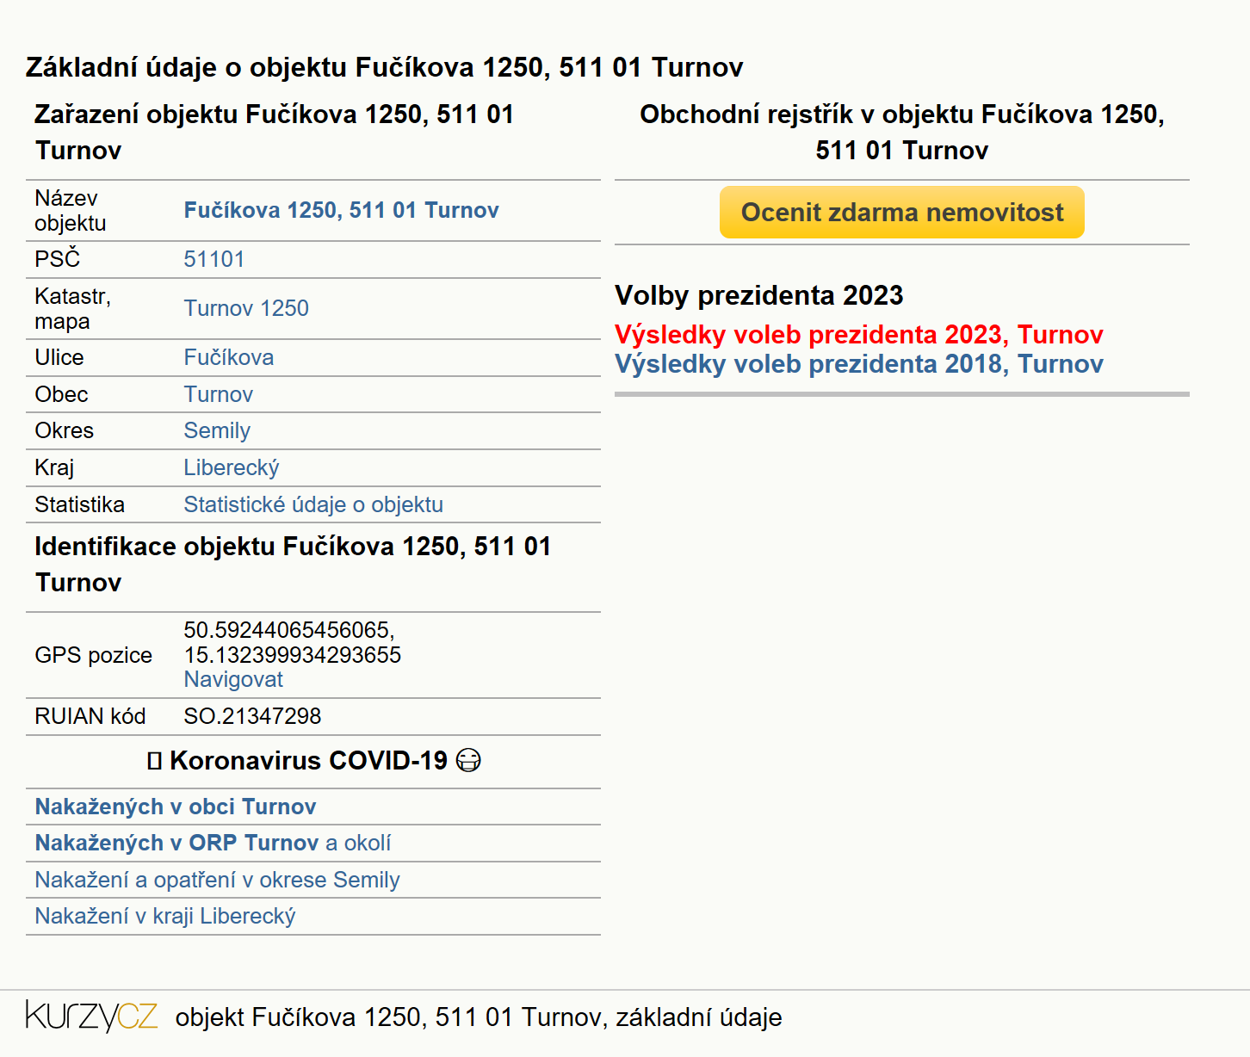Open the Liberecký region link
Image resolution: width=1250 pixels, height=1057 pixels.
232,467
